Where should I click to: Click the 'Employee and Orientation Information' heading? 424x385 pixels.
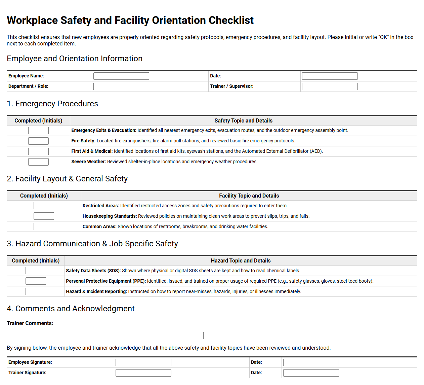pyautogui.click(x=75, y=59)
